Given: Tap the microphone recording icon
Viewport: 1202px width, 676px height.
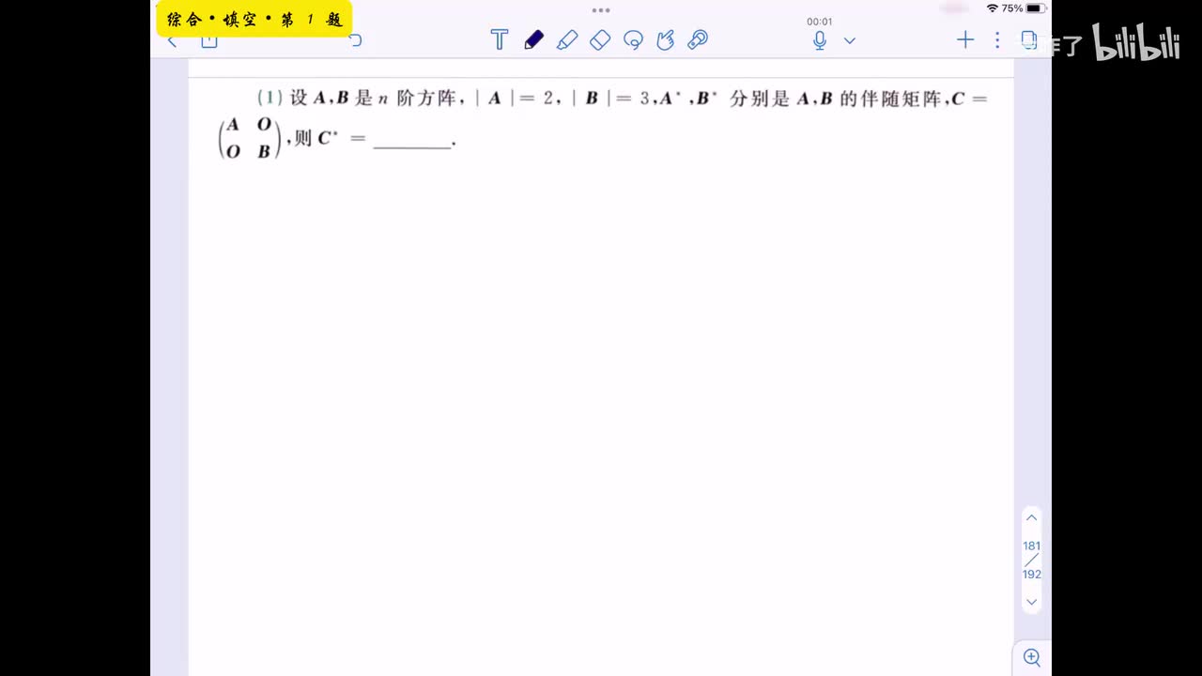Looking at the screenshot, I should (820, 40).
